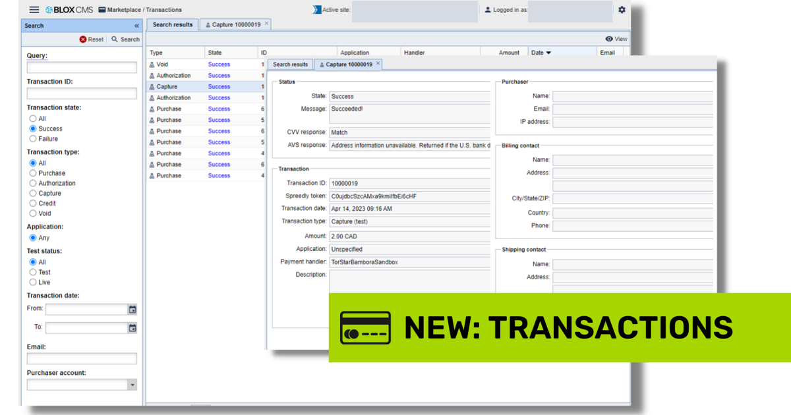Screen dimensions: 791x415
Task: Click the credit card icon in banner
Action: [365, 327]
